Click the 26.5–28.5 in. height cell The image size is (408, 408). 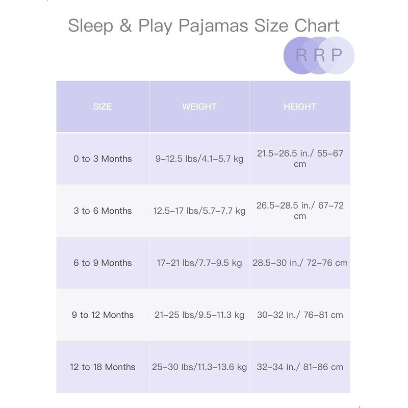coord(300,211)
